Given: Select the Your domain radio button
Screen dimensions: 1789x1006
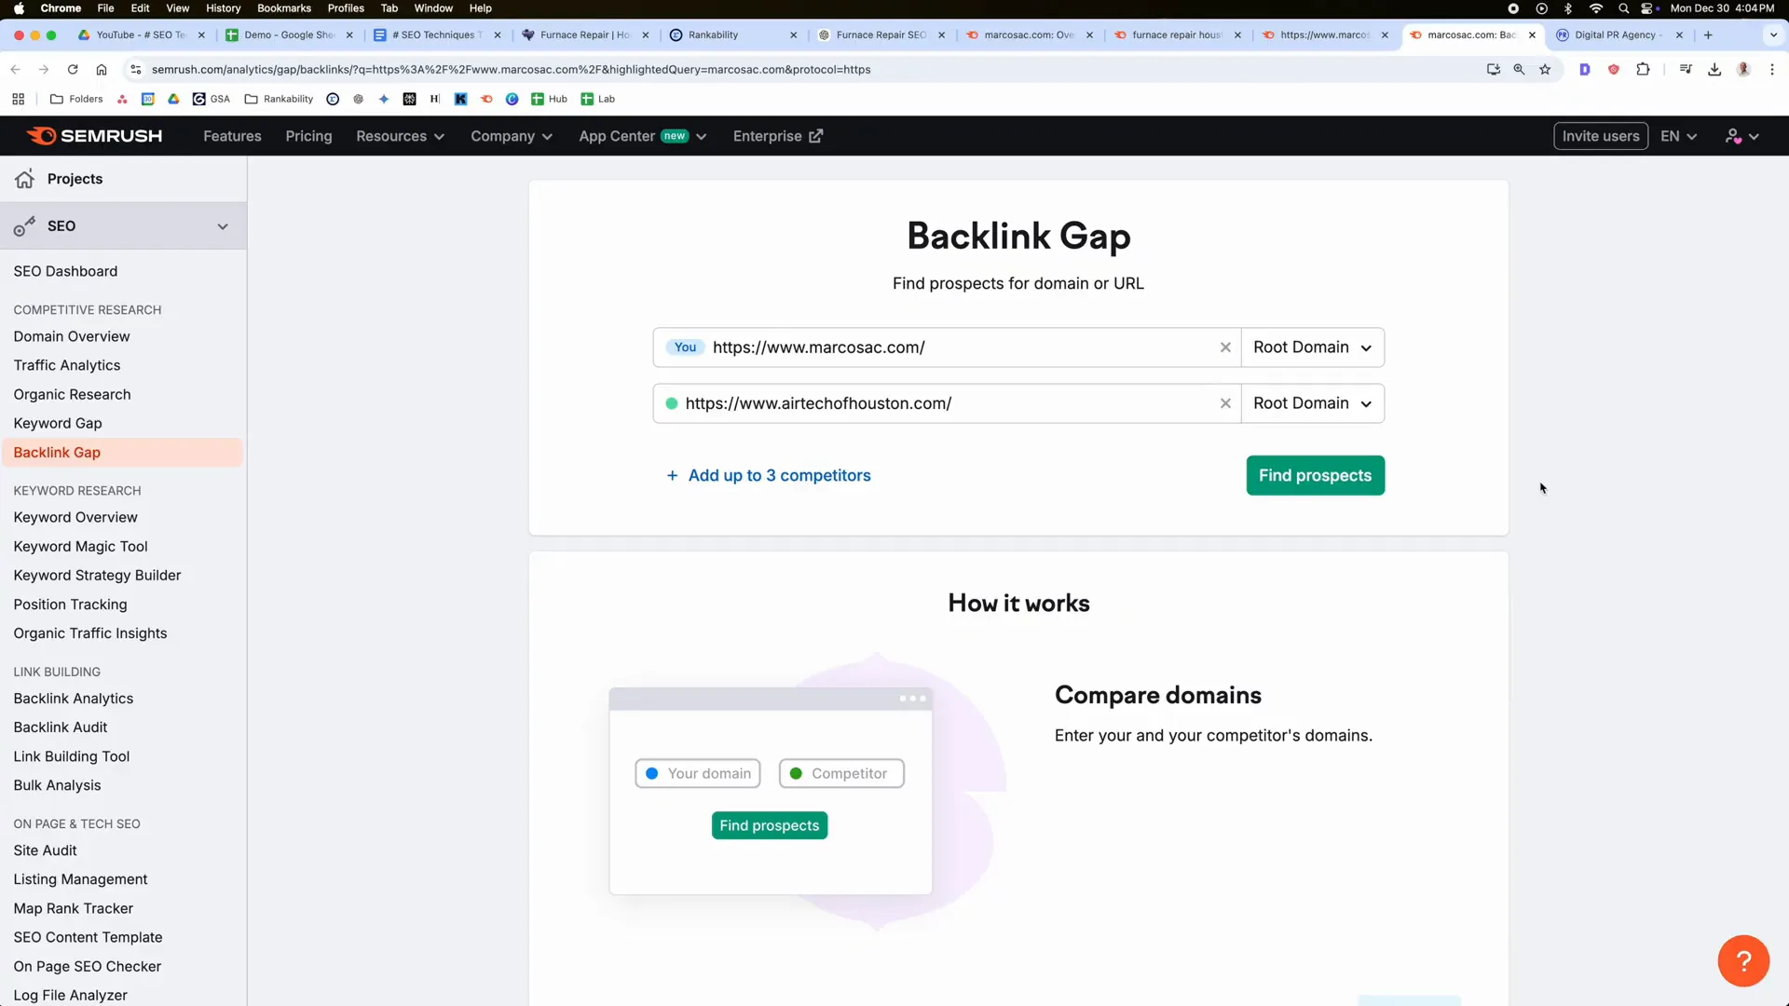Looking at the screenshot, I should tap(650, 773).
